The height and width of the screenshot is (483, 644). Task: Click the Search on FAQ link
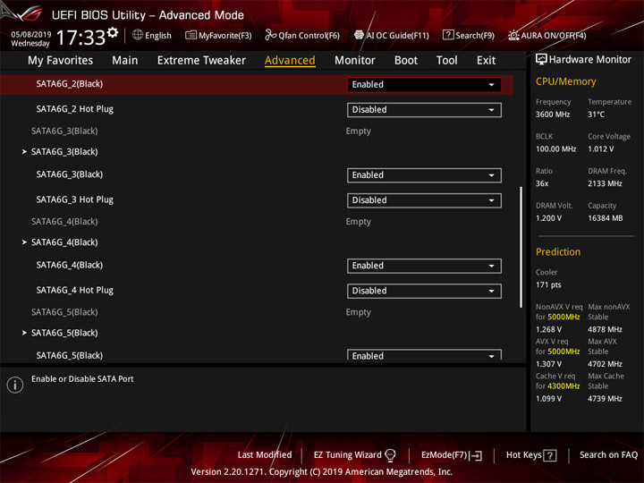[608, 455]
